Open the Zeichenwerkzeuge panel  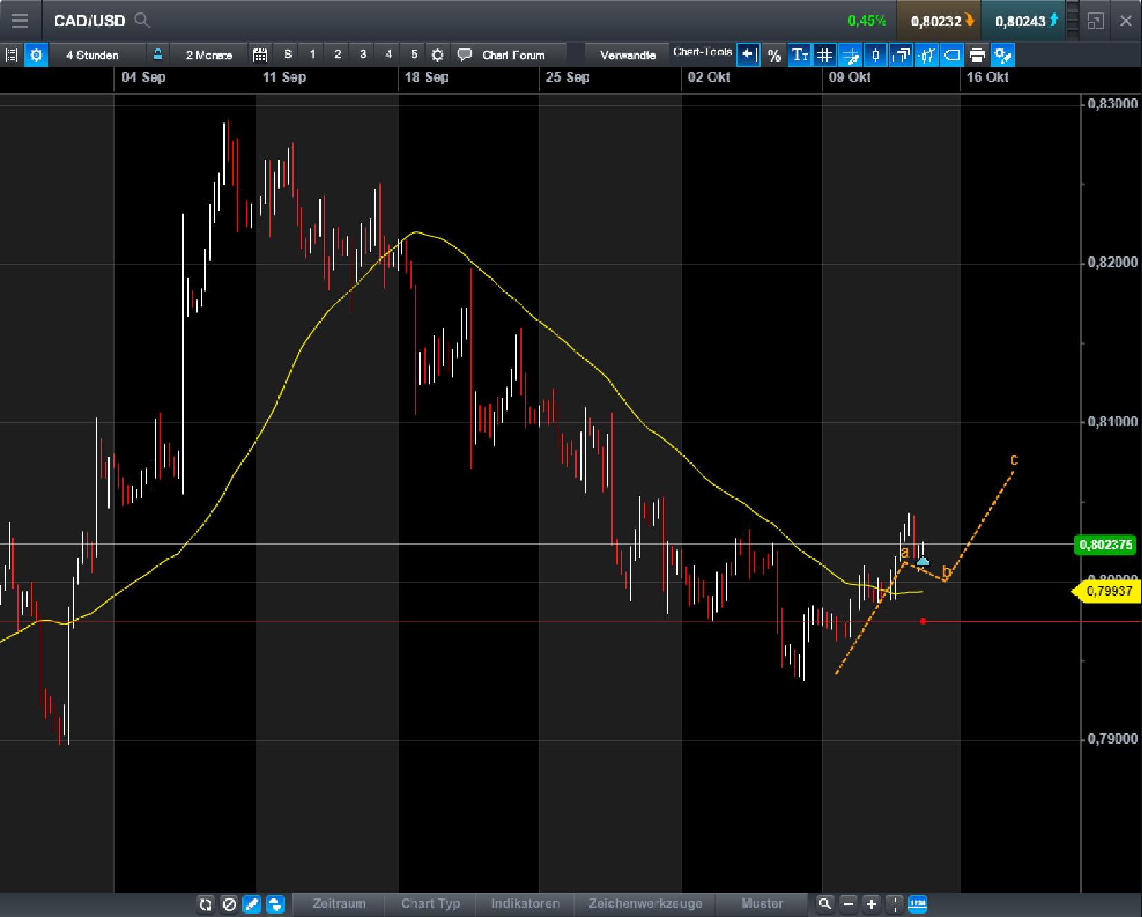pyautogui.click(x=645, y=904)
